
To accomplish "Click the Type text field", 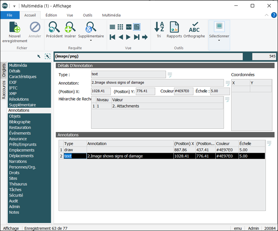I will 128,74.
